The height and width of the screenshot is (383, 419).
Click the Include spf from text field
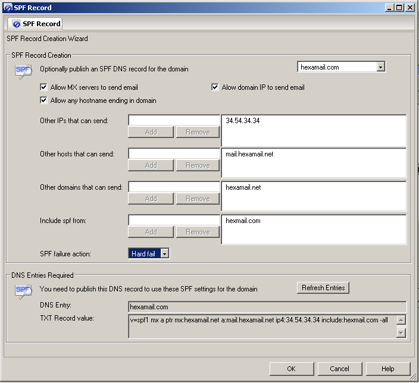174,221
